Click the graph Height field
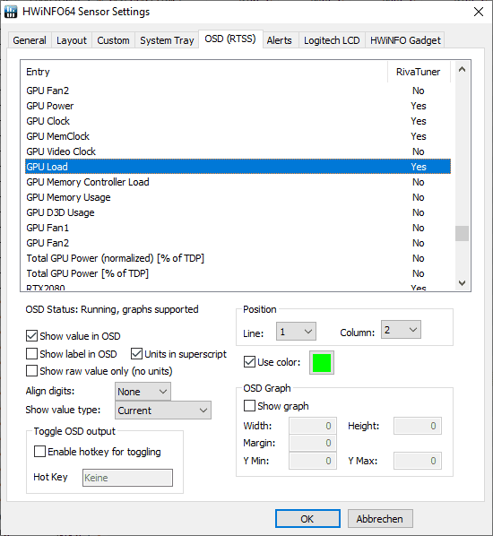This screenshot has width=493, height=536. pos(418,426)
